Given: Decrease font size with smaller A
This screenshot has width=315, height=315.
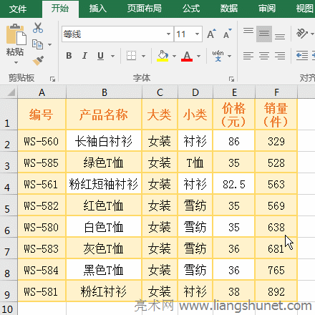Looking at the screenshot, I should coord(227,34).
